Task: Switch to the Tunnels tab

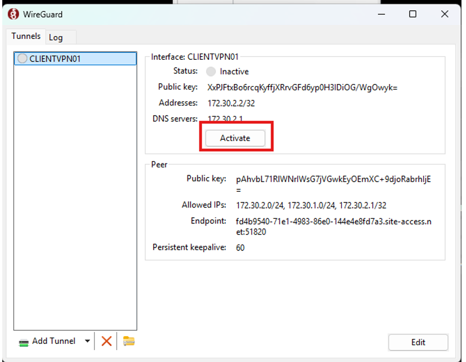Action: coord(26,36)
